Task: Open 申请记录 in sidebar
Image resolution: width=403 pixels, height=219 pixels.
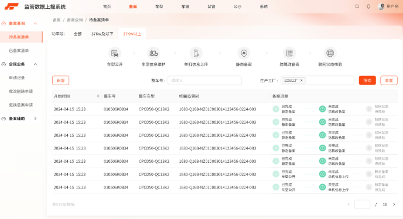Action: click(17, 78)
